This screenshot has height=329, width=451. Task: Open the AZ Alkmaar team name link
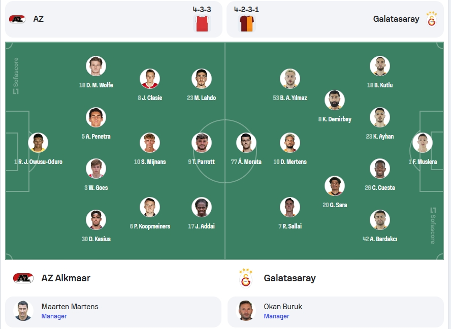66,278
